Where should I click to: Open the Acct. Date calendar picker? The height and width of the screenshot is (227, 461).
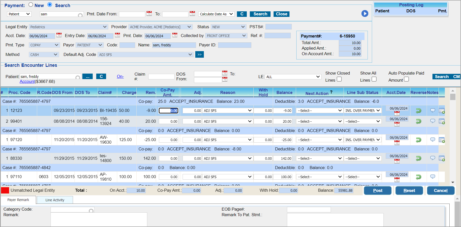59,35
